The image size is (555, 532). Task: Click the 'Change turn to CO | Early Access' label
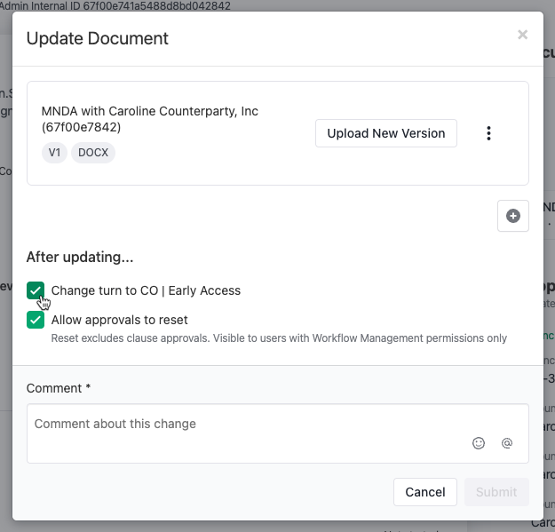pos(146,290)
